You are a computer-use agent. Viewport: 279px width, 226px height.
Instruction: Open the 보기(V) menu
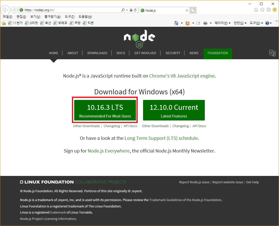point(35,17)
